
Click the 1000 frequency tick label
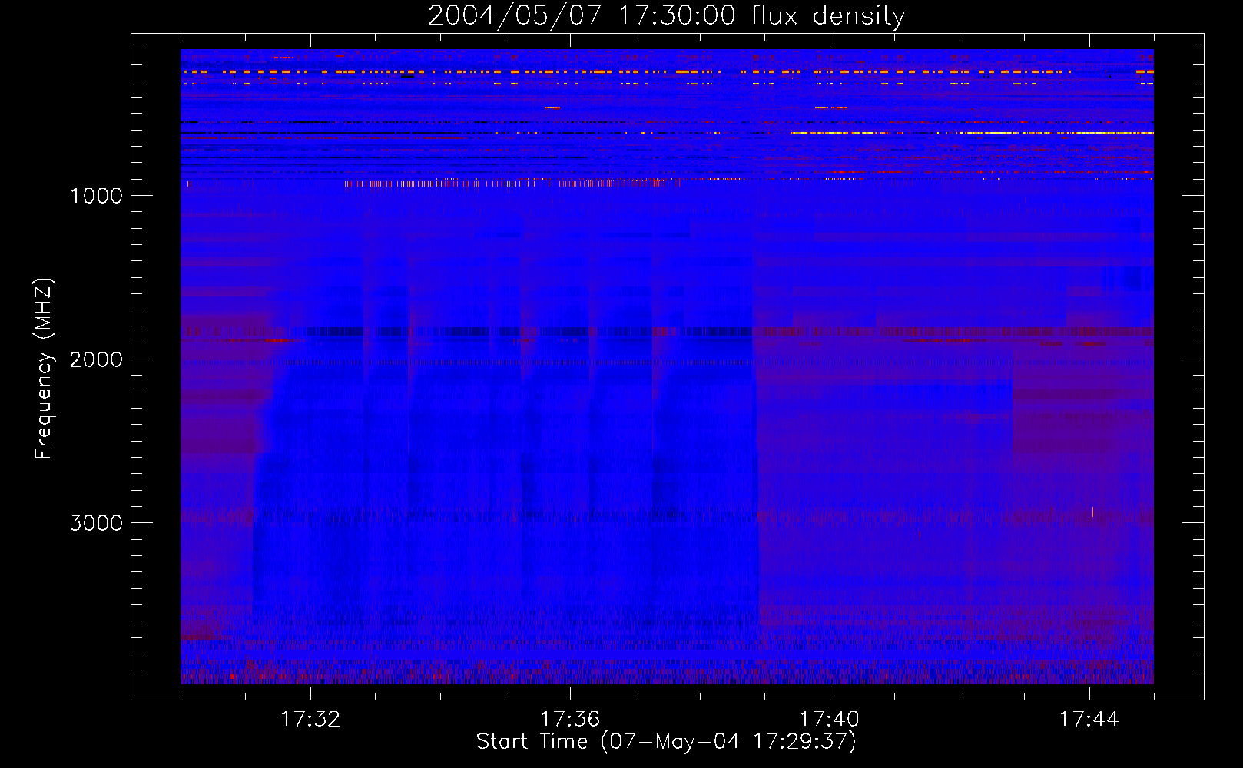(97, 196)
